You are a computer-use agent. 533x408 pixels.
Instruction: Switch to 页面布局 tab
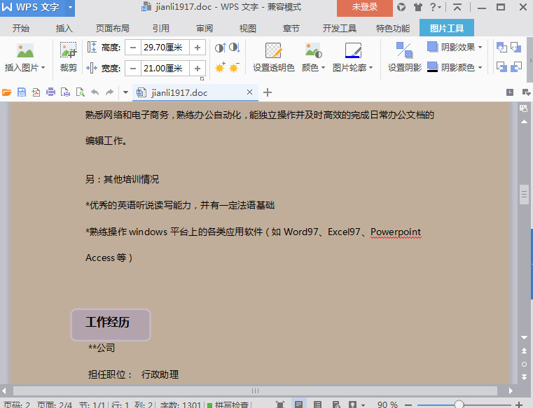(113, 28)
